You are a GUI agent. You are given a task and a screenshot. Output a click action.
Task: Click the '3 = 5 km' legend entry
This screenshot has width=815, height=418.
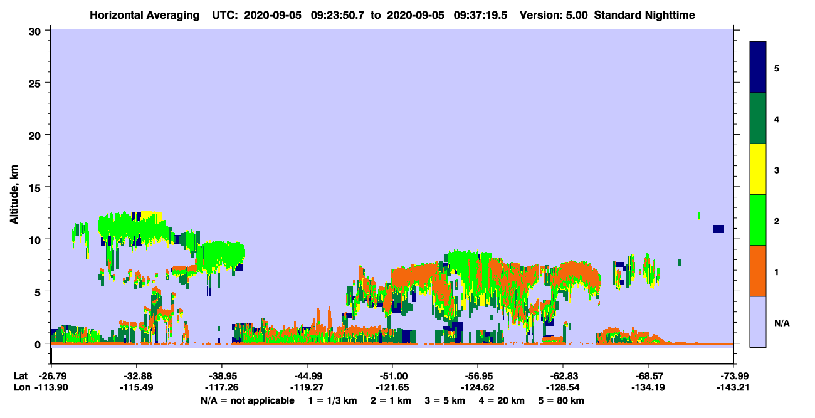coord(444,400)
